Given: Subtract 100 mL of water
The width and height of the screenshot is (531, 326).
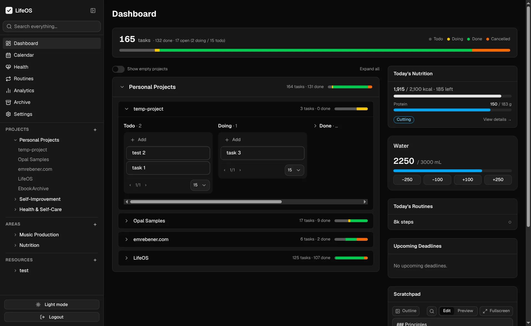Looking at the screenshot, I should [x=437, y=180].
